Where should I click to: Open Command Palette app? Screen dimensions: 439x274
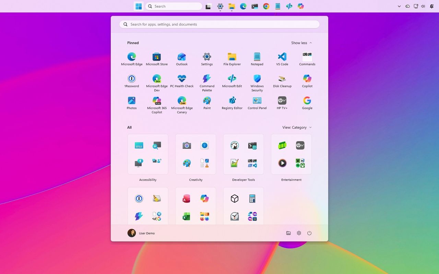pyautogui.click(x=207, y=83)
